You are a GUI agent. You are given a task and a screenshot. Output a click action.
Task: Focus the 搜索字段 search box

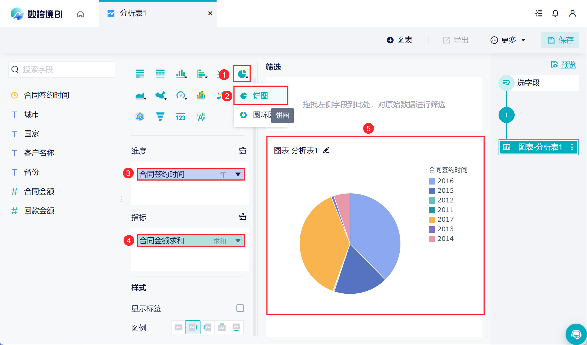(x=62, y=70)
